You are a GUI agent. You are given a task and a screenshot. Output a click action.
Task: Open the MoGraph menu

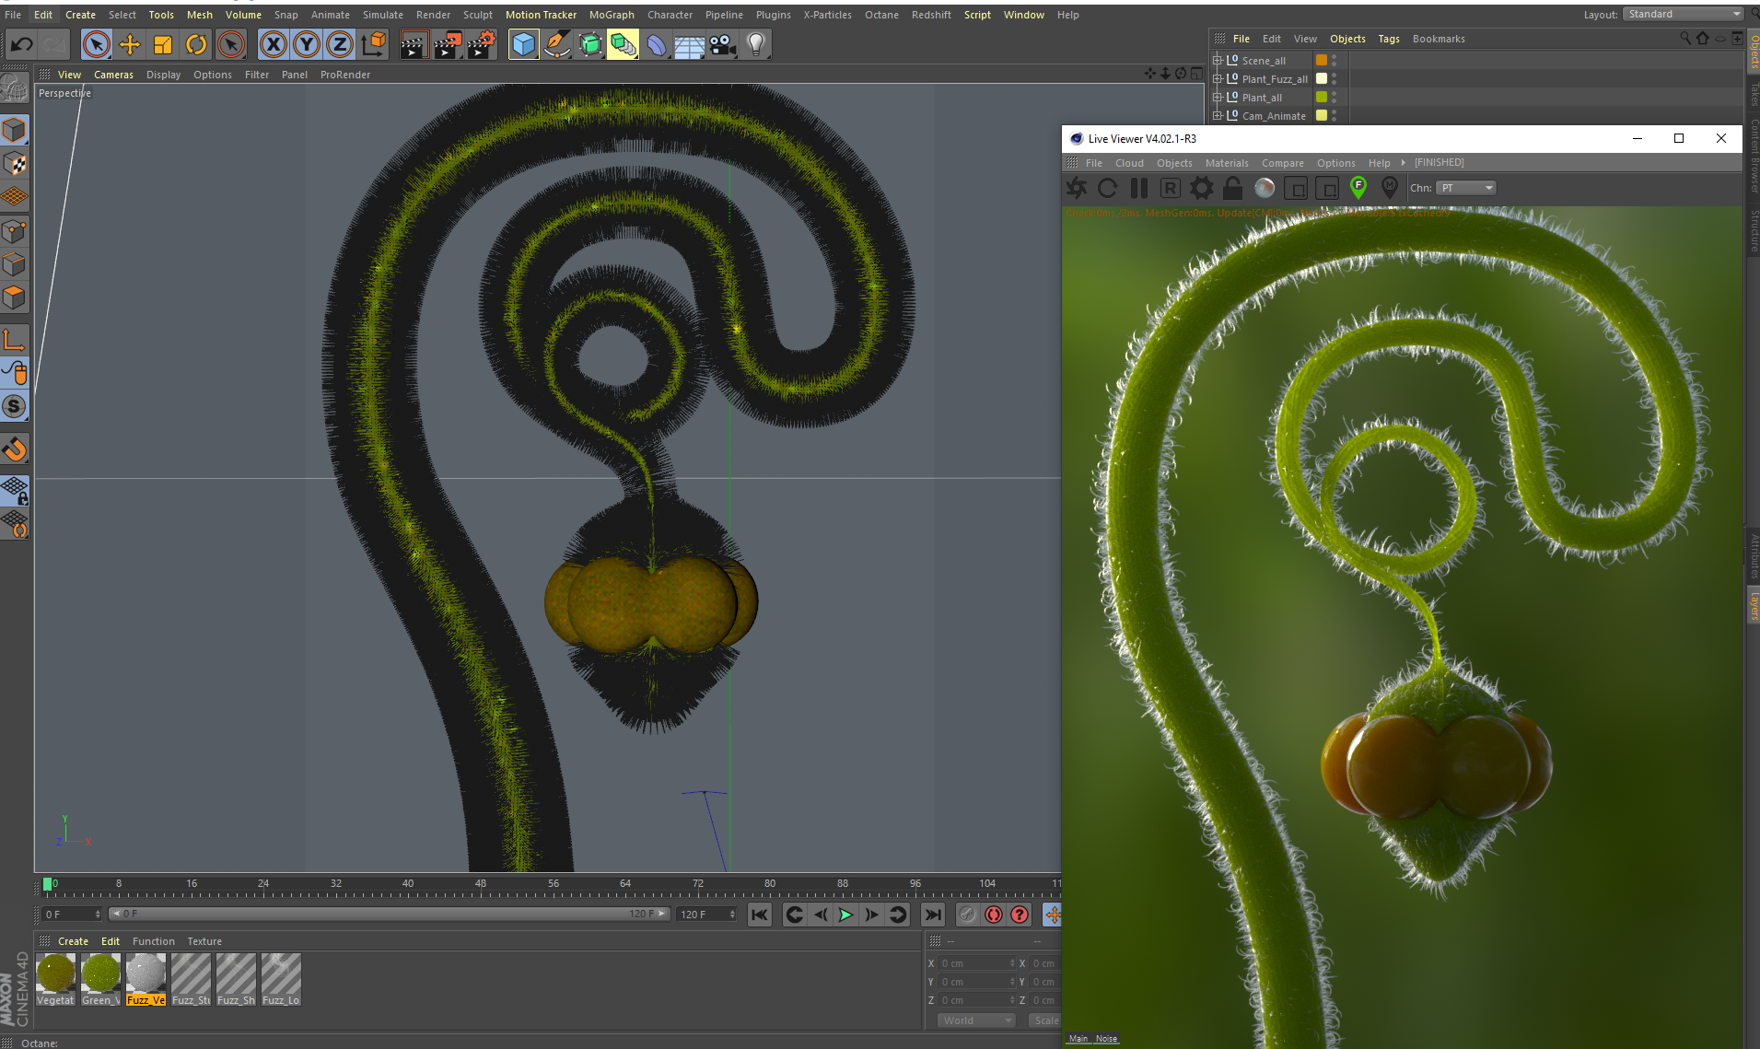click(x=612, y=14)
